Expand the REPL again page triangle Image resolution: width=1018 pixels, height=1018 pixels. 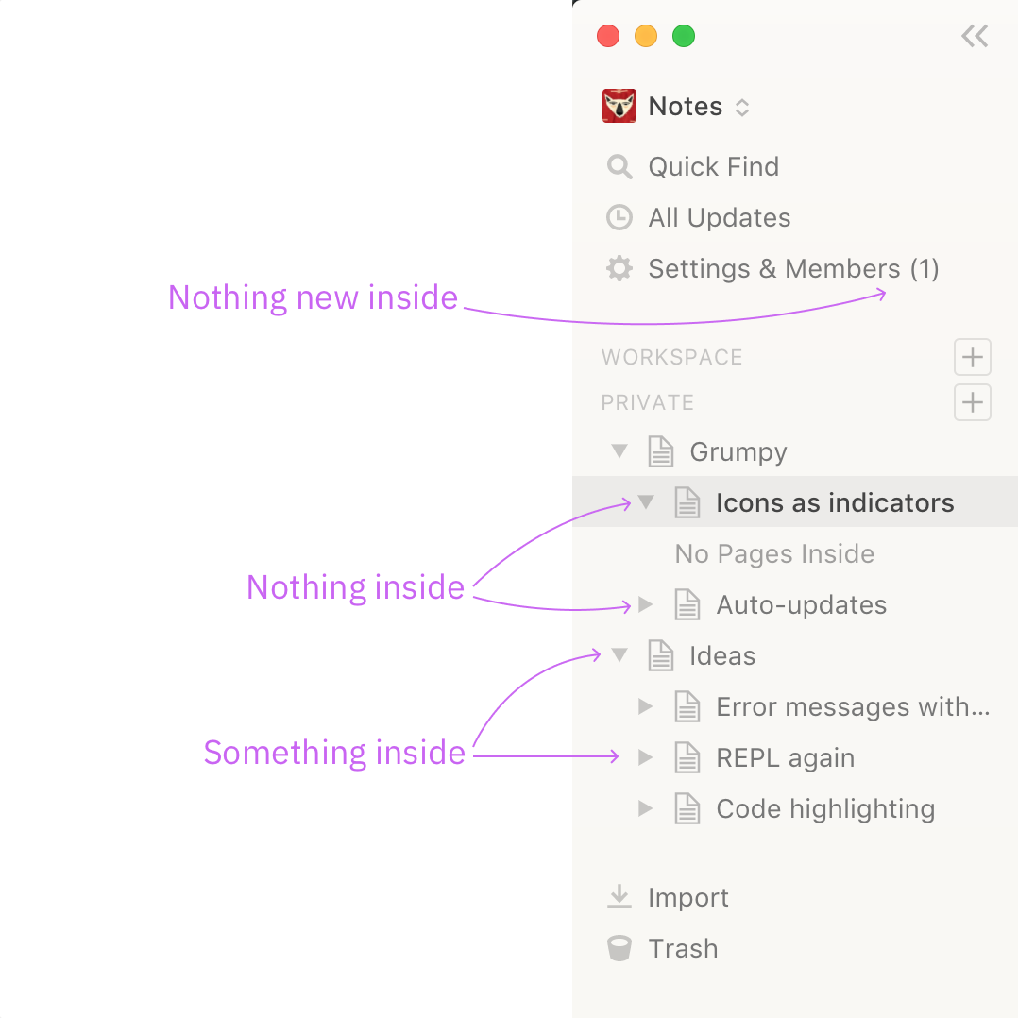645,757
